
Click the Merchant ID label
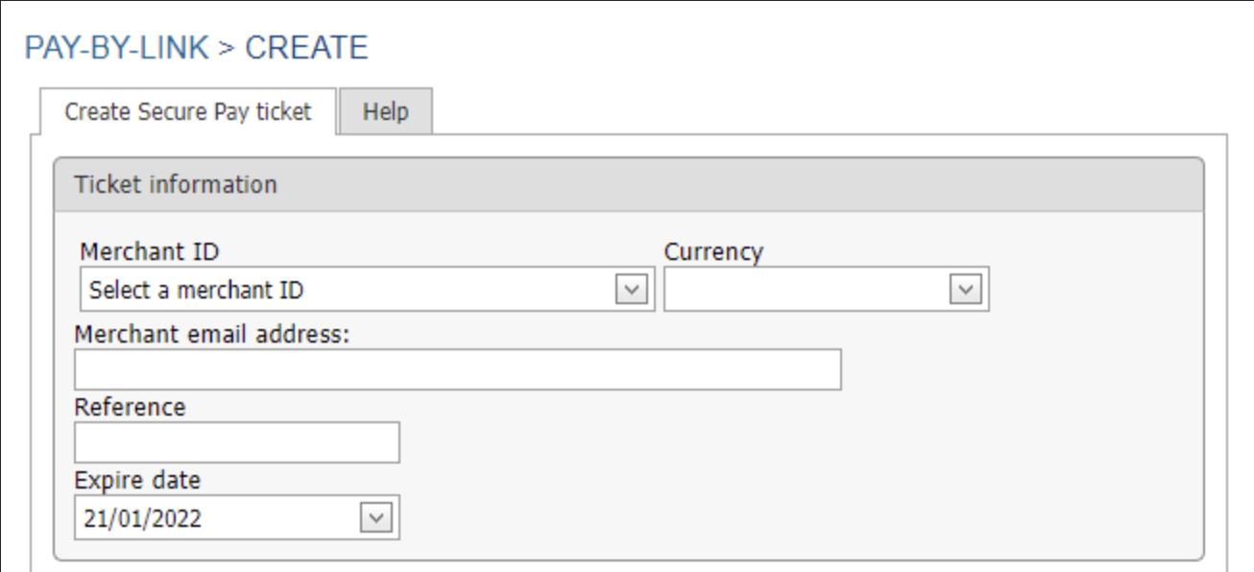150,252
